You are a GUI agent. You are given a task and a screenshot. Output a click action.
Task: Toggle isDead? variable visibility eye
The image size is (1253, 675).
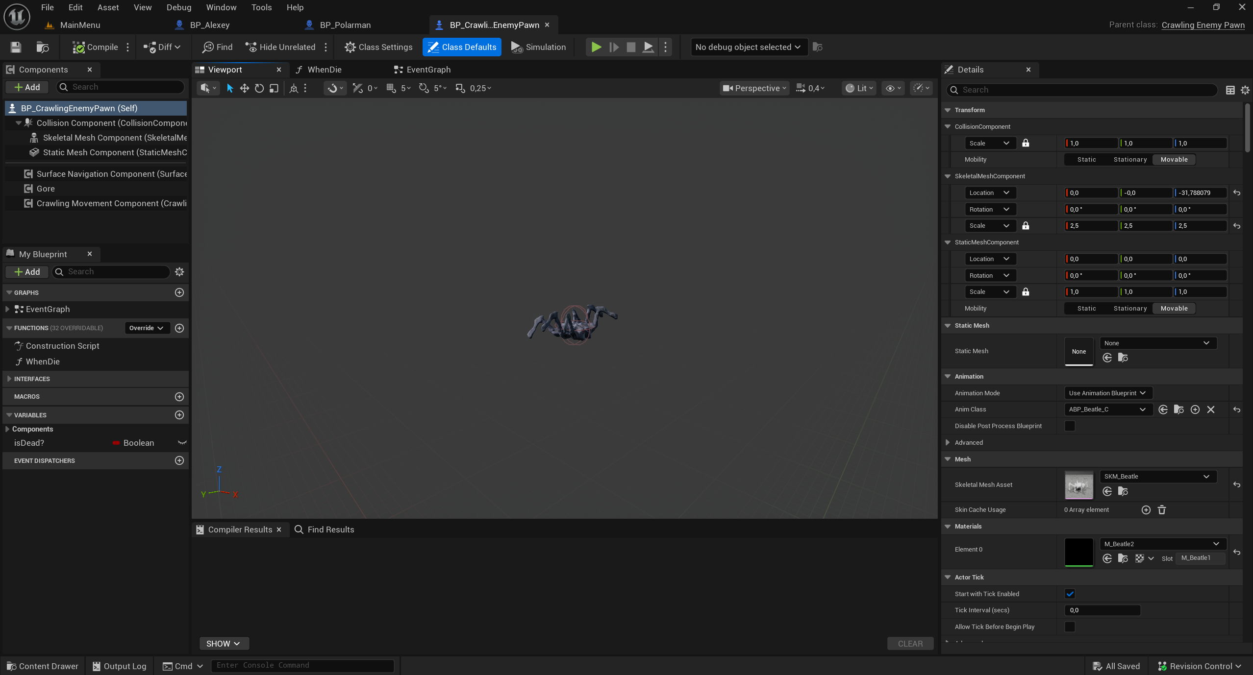click(182, 443)
